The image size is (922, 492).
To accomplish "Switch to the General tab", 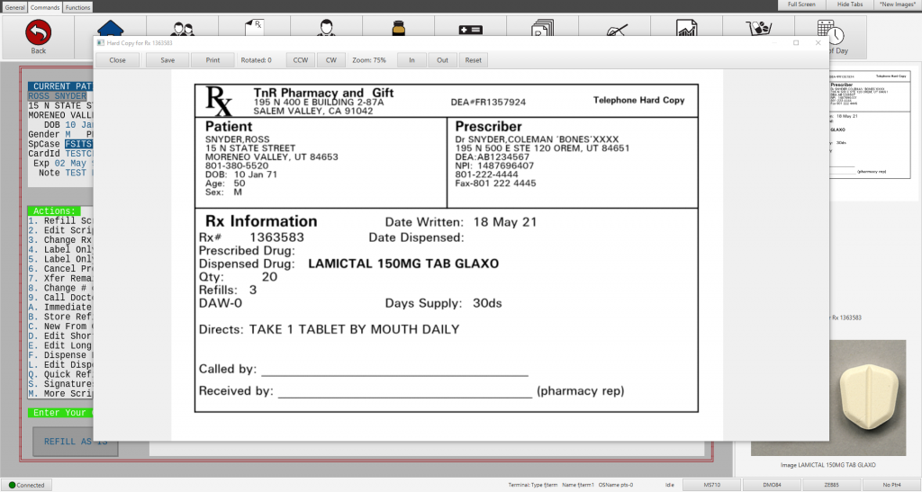I will (x=14, y=6).
